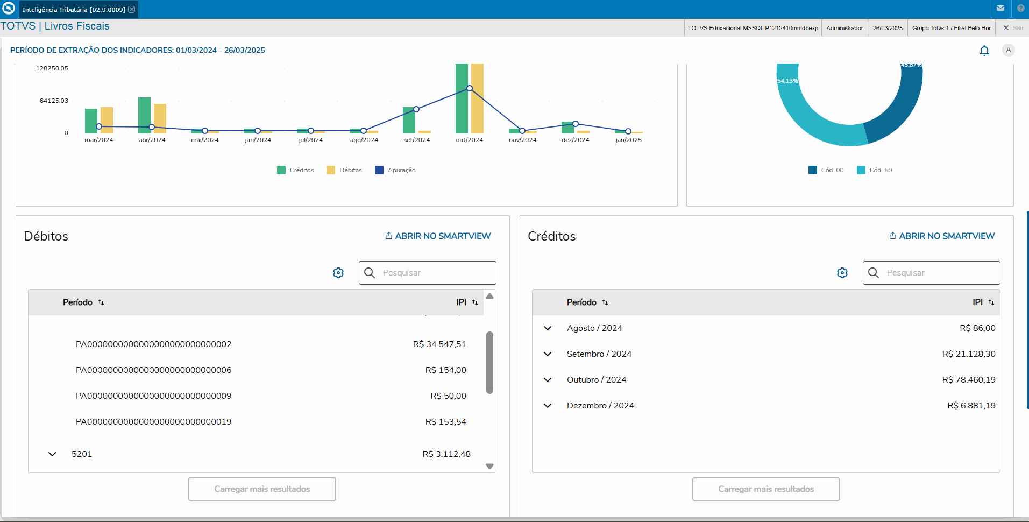Select row PA...0009 in Débitos
Image resolution: width=1029 pixels, height=522 pixels.
tap(256, 396)
